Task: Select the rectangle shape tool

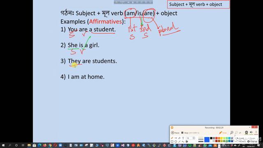Action: pyautogui.click(x=172, y=141)
